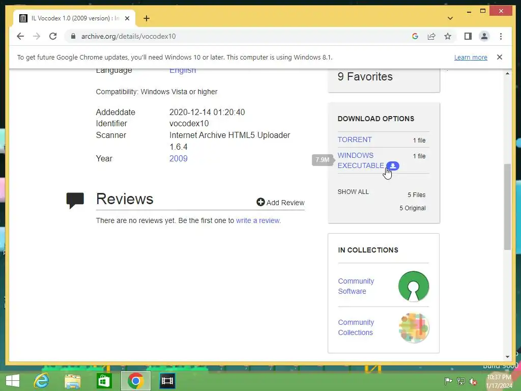Open the 2009 year link

tap(179, 159)
